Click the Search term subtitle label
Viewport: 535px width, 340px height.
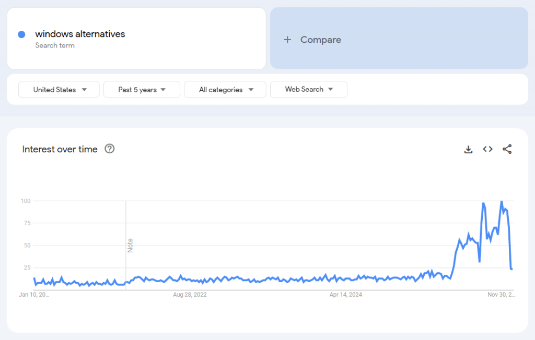54,45
